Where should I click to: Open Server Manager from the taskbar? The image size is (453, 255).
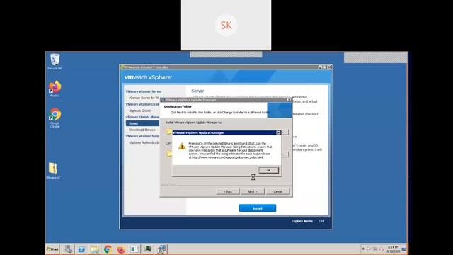[x=69, y=249]
